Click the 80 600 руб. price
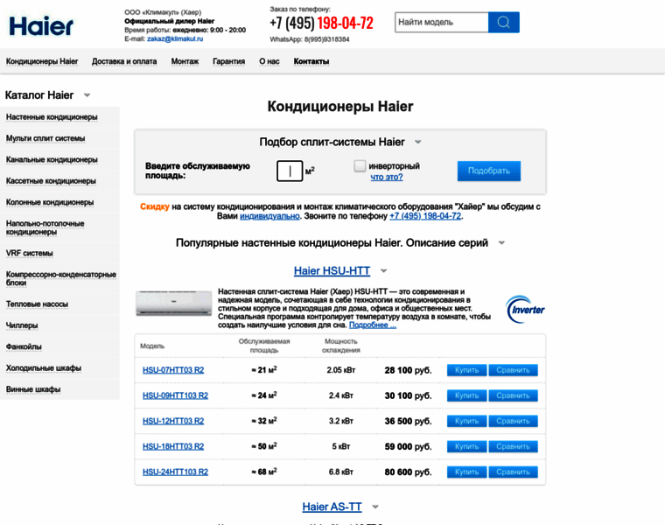Screen dimensions: 665x525 [408, 472]
